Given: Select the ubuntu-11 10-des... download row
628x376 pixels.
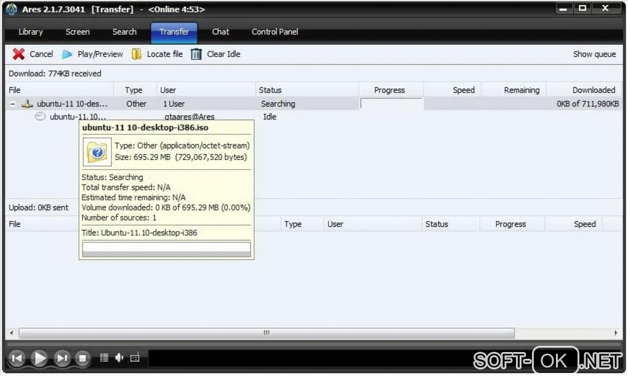Looking at the screenshot, I should 313,104.
